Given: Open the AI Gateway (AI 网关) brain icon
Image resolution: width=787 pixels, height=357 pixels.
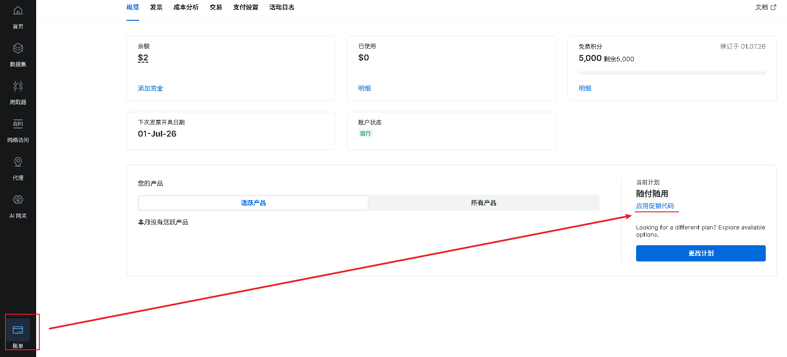Looking at the screenshot, I should (x=18, y=200).
